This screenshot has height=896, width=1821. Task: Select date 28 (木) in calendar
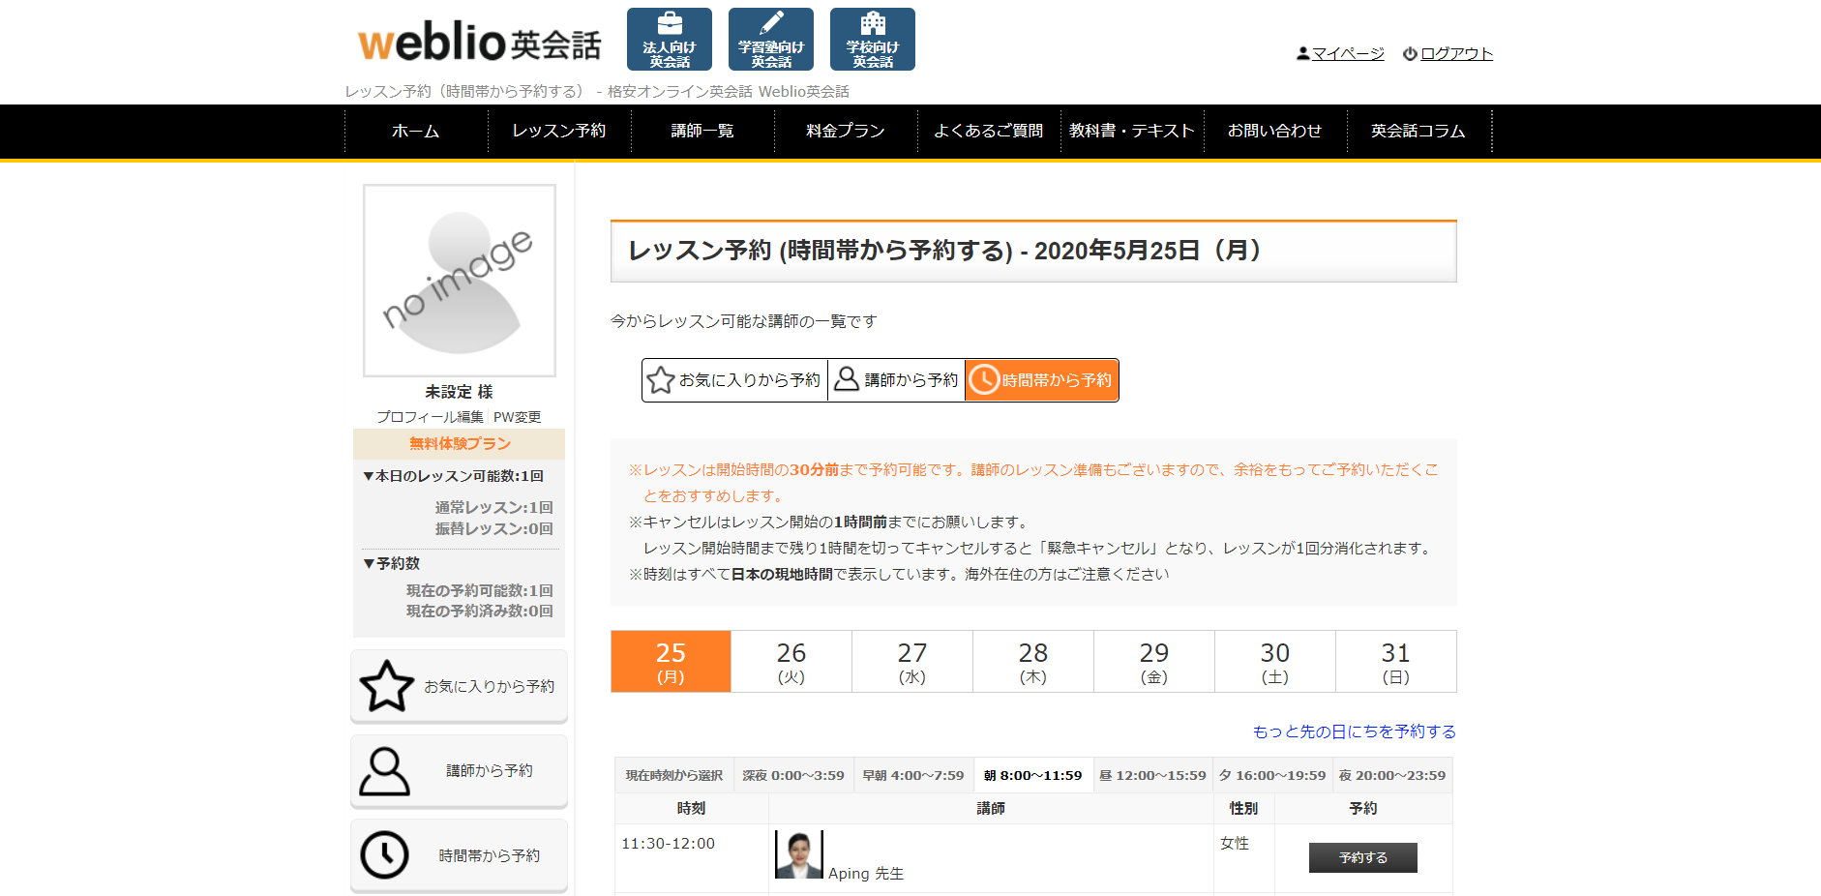click(1032, 662)
